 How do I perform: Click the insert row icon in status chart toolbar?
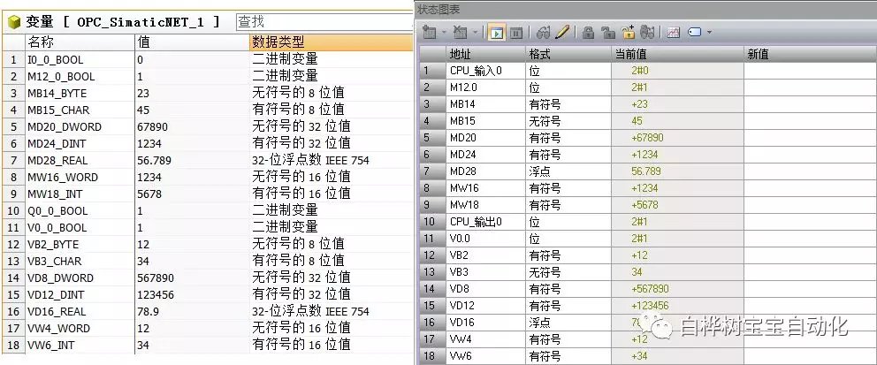(x=430, y=33)
